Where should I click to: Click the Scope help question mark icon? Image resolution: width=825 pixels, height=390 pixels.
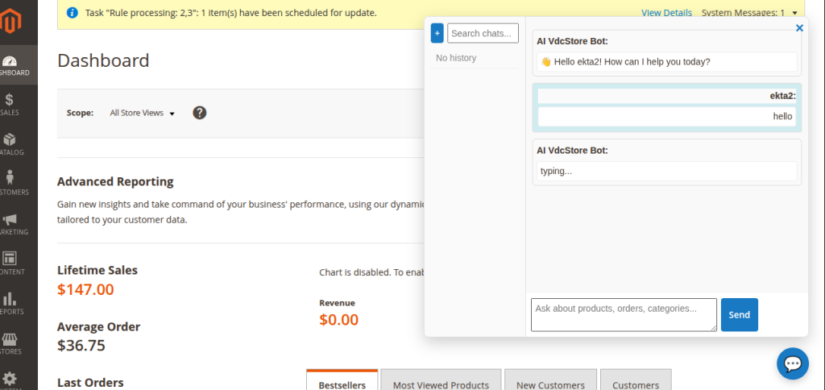[x=200, y=113]
